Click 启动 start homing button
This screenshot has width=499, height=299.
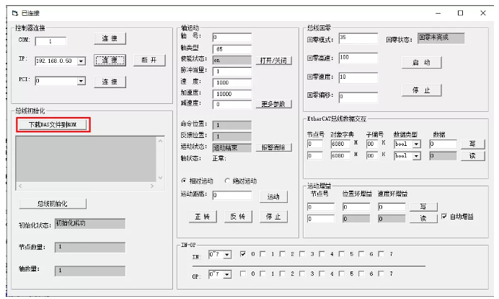coord(421,63)
